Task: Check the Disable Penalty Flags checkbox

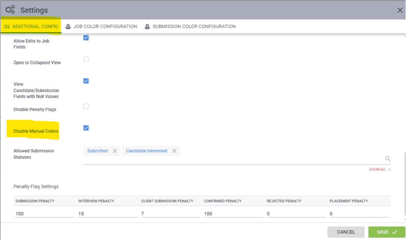Action: (x=86, y=106)
